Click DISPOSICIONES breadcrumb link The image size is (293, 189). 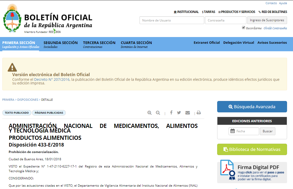click(x=28, y=100)
